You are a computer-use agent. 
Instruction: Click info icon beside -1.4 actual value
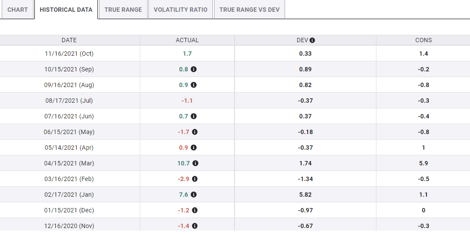(x=195, y=226)
